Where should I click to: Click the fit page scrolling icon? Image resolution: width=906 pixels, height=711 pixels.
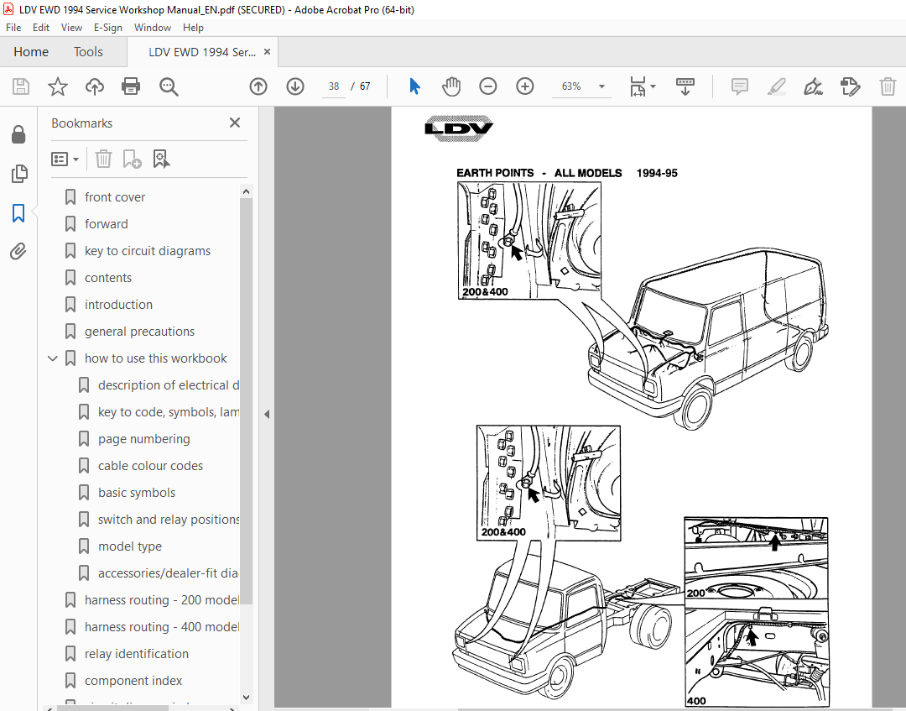coord(638,86)
